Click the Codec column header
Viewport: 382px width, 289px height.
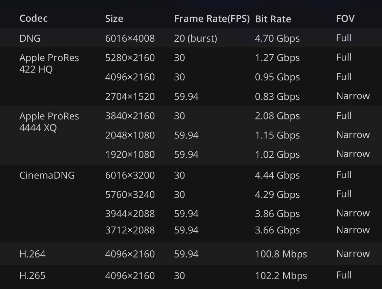click(34, 19)
